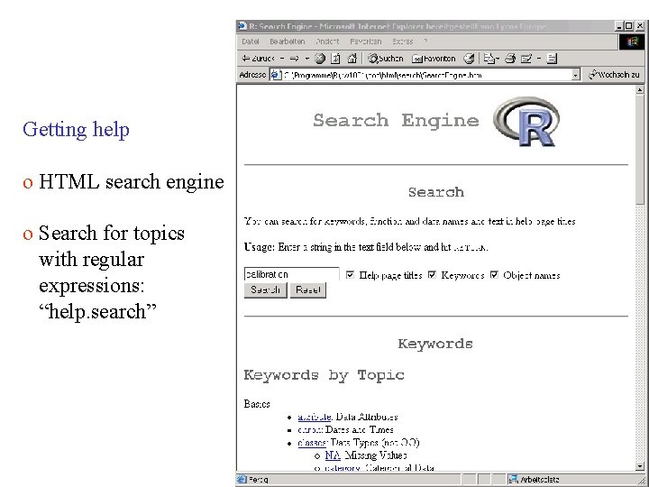Click the Search button
Screen dimensions: 649x487
(265, 289)
